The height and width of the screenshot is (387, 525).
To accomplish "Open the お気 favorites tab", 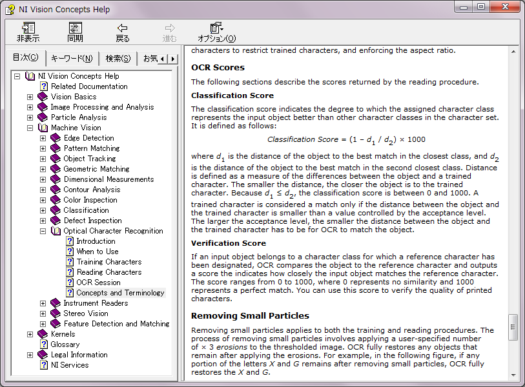I will pos(150,59).
